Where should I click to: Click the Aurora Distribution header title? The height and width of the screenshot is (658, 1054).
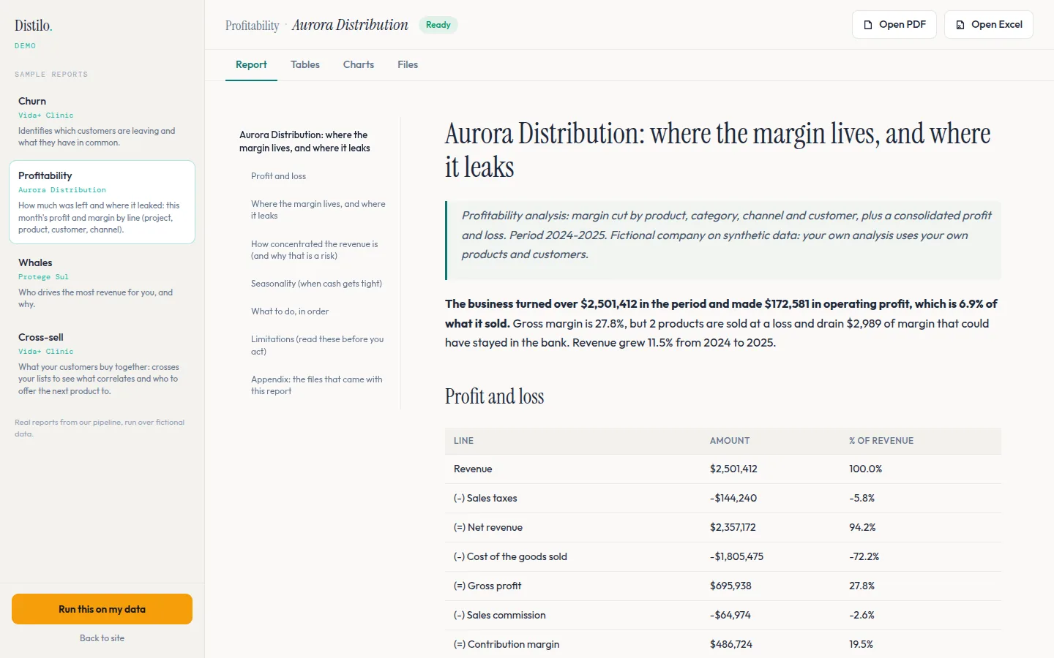coord(350,25)
